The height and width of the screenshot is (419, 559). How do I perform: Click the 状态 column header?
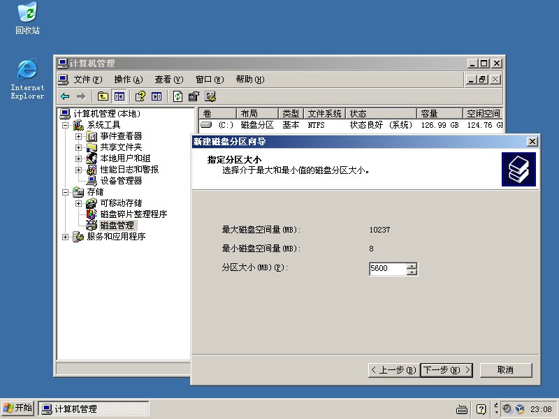(x=381, y=114)
